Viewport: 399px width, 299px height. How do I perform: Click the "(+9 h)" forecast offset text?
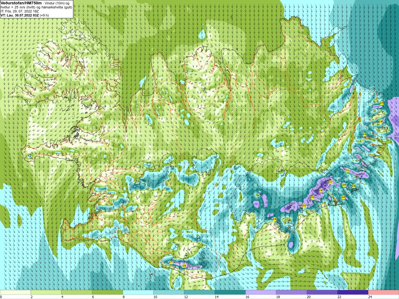[44, 15]
